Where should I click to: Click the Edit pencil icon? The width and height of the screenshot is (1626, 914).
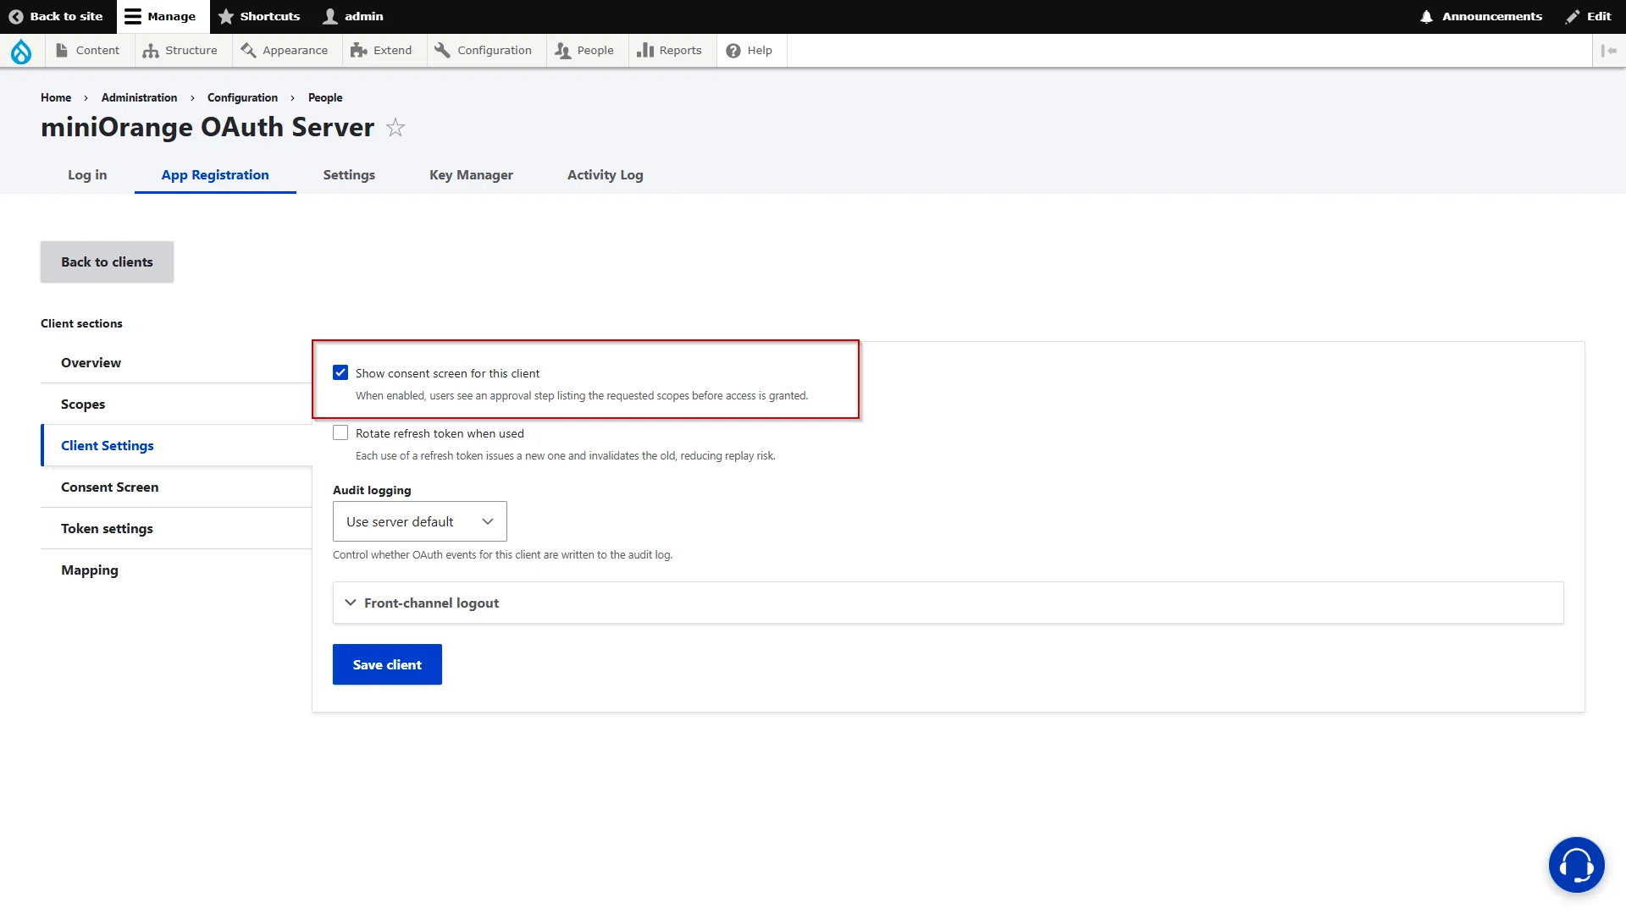point(1573,17)
